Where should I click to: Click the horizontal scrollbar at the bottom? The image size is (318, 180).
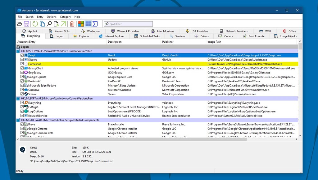(124, 139)
